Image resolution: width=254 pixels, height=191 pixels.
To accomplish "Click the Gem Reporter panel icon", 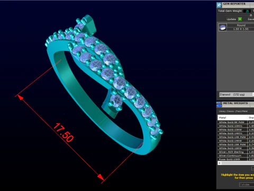I will click(219, 5).
